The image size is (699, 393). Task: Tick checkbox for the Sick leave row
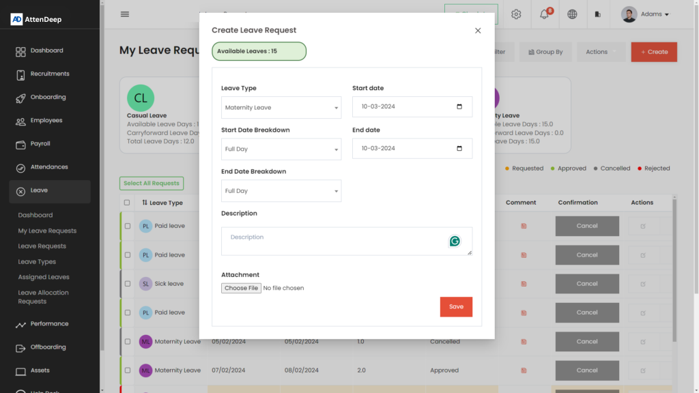click(x=127, y=284)
